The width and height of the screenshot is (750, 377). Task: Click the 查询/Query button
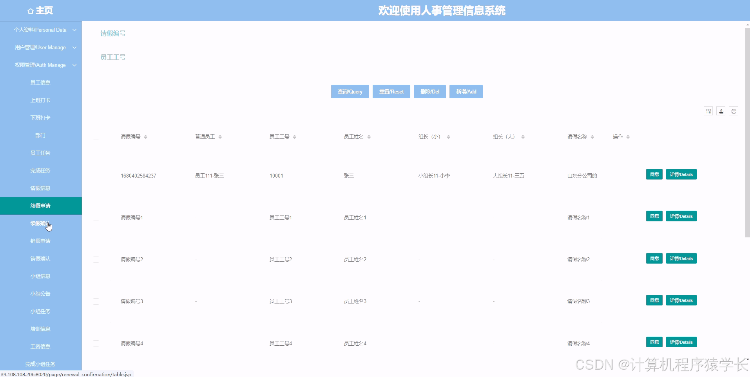[x=350, y=92]
